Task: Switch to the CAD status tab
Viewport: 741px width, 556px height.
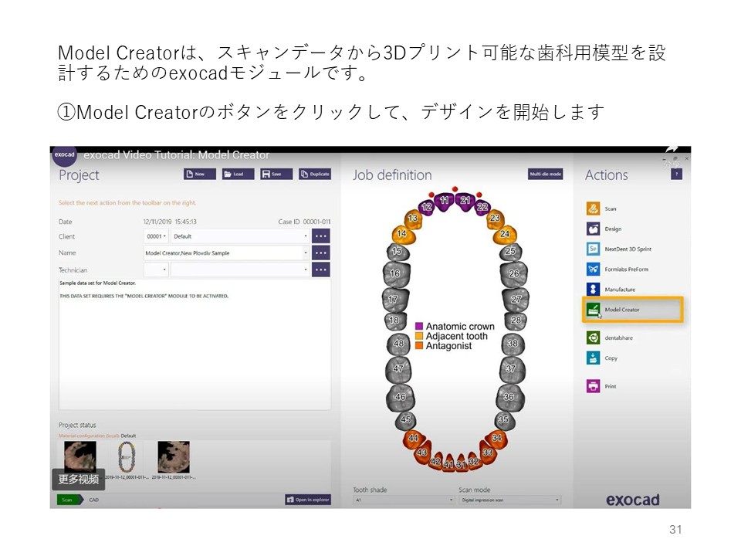Action: [93, 500]
